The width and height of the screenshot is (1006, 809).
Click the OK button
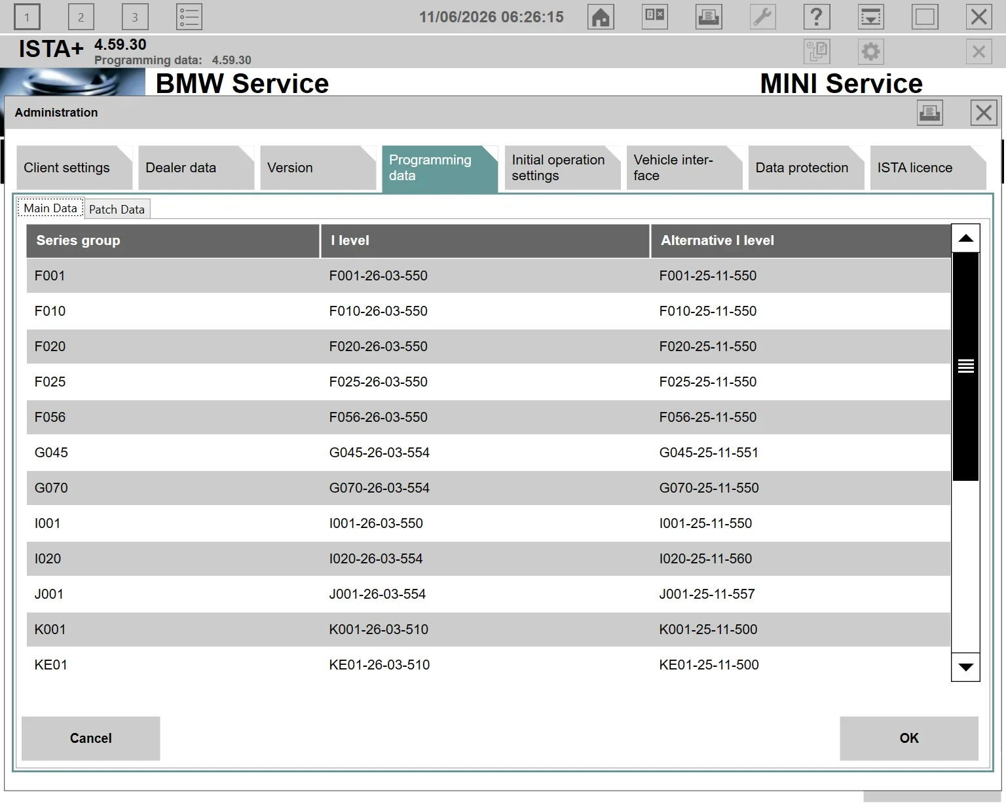click(909, 738)
